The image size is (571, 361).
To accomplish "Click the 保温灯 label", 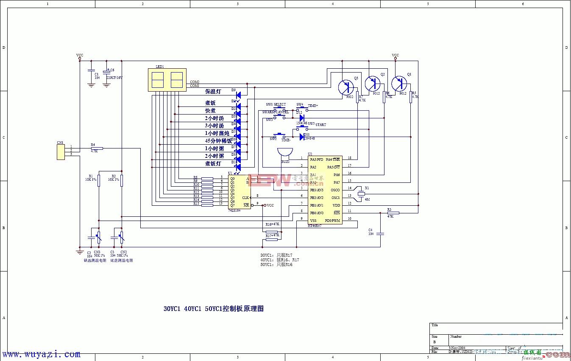I will [x=213, y=92].
